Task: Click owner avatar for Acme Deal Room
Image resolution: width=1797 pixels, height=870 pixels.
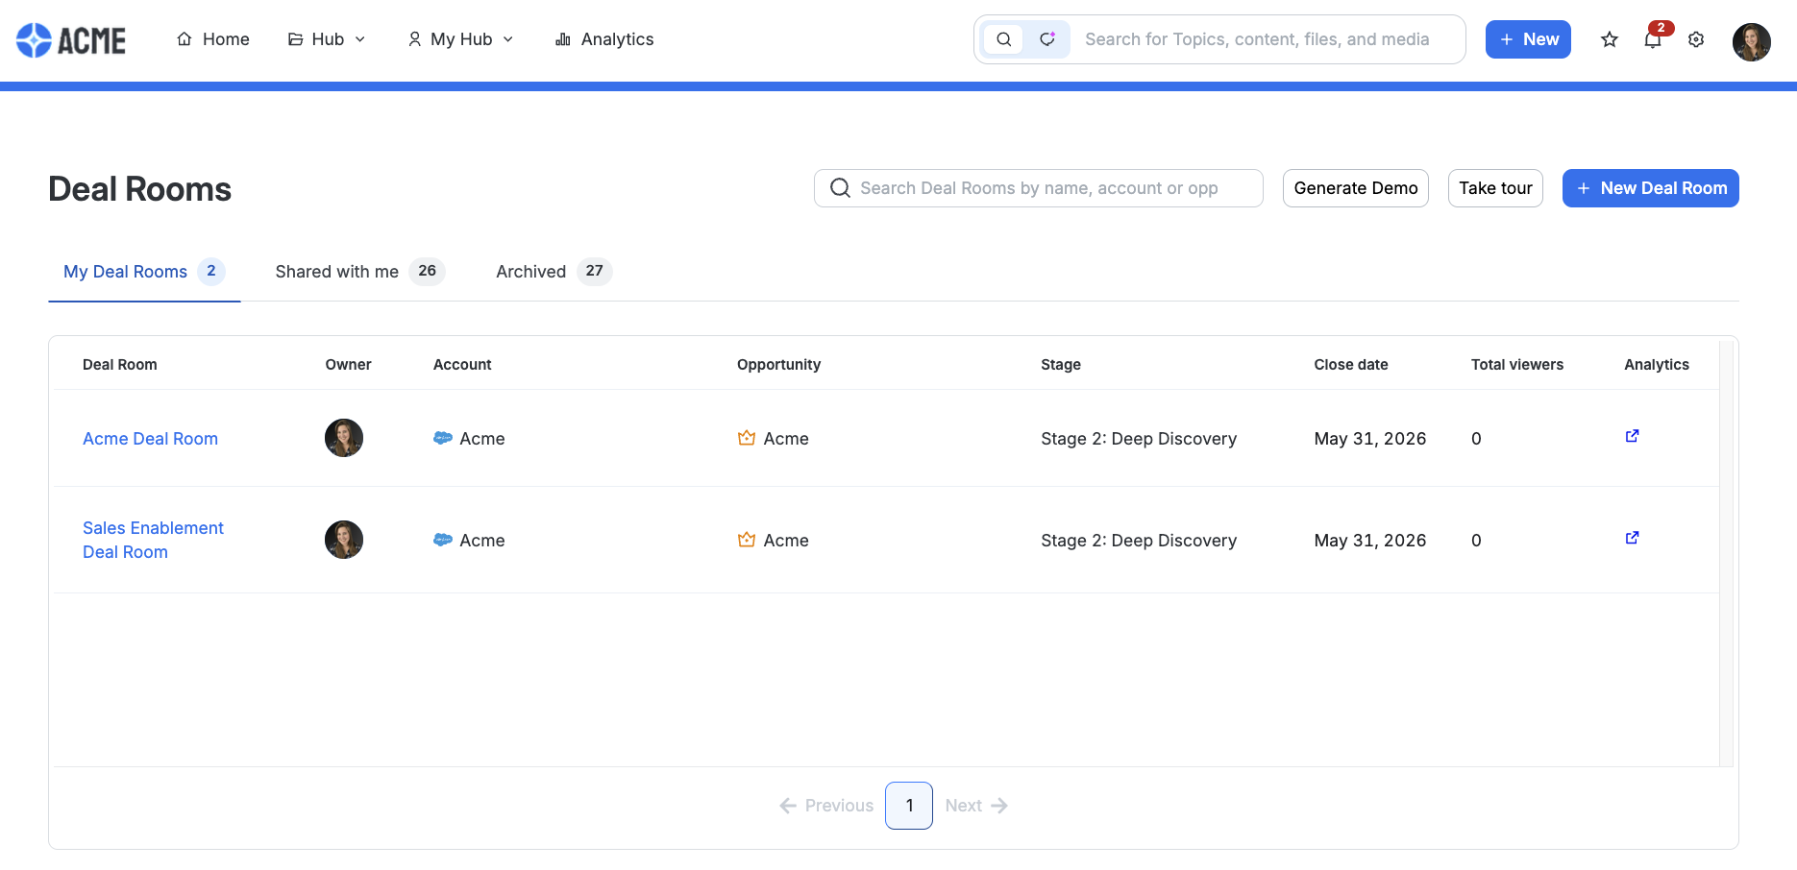Action: point(344,438)
